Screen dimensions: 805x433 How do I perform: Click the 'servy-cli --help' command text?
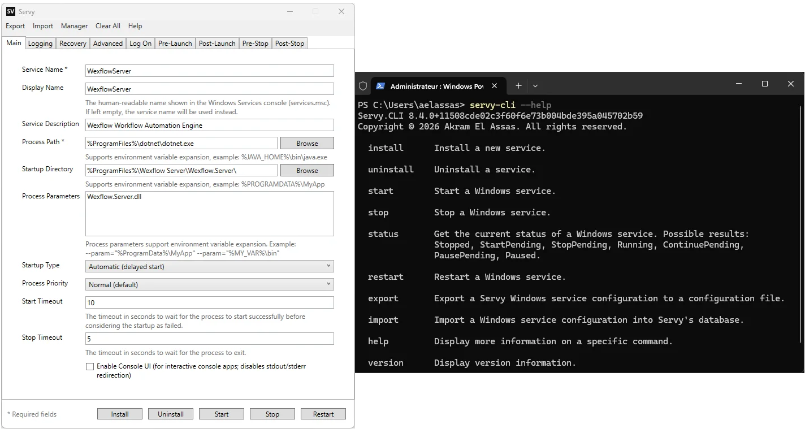tap(510, 105)
